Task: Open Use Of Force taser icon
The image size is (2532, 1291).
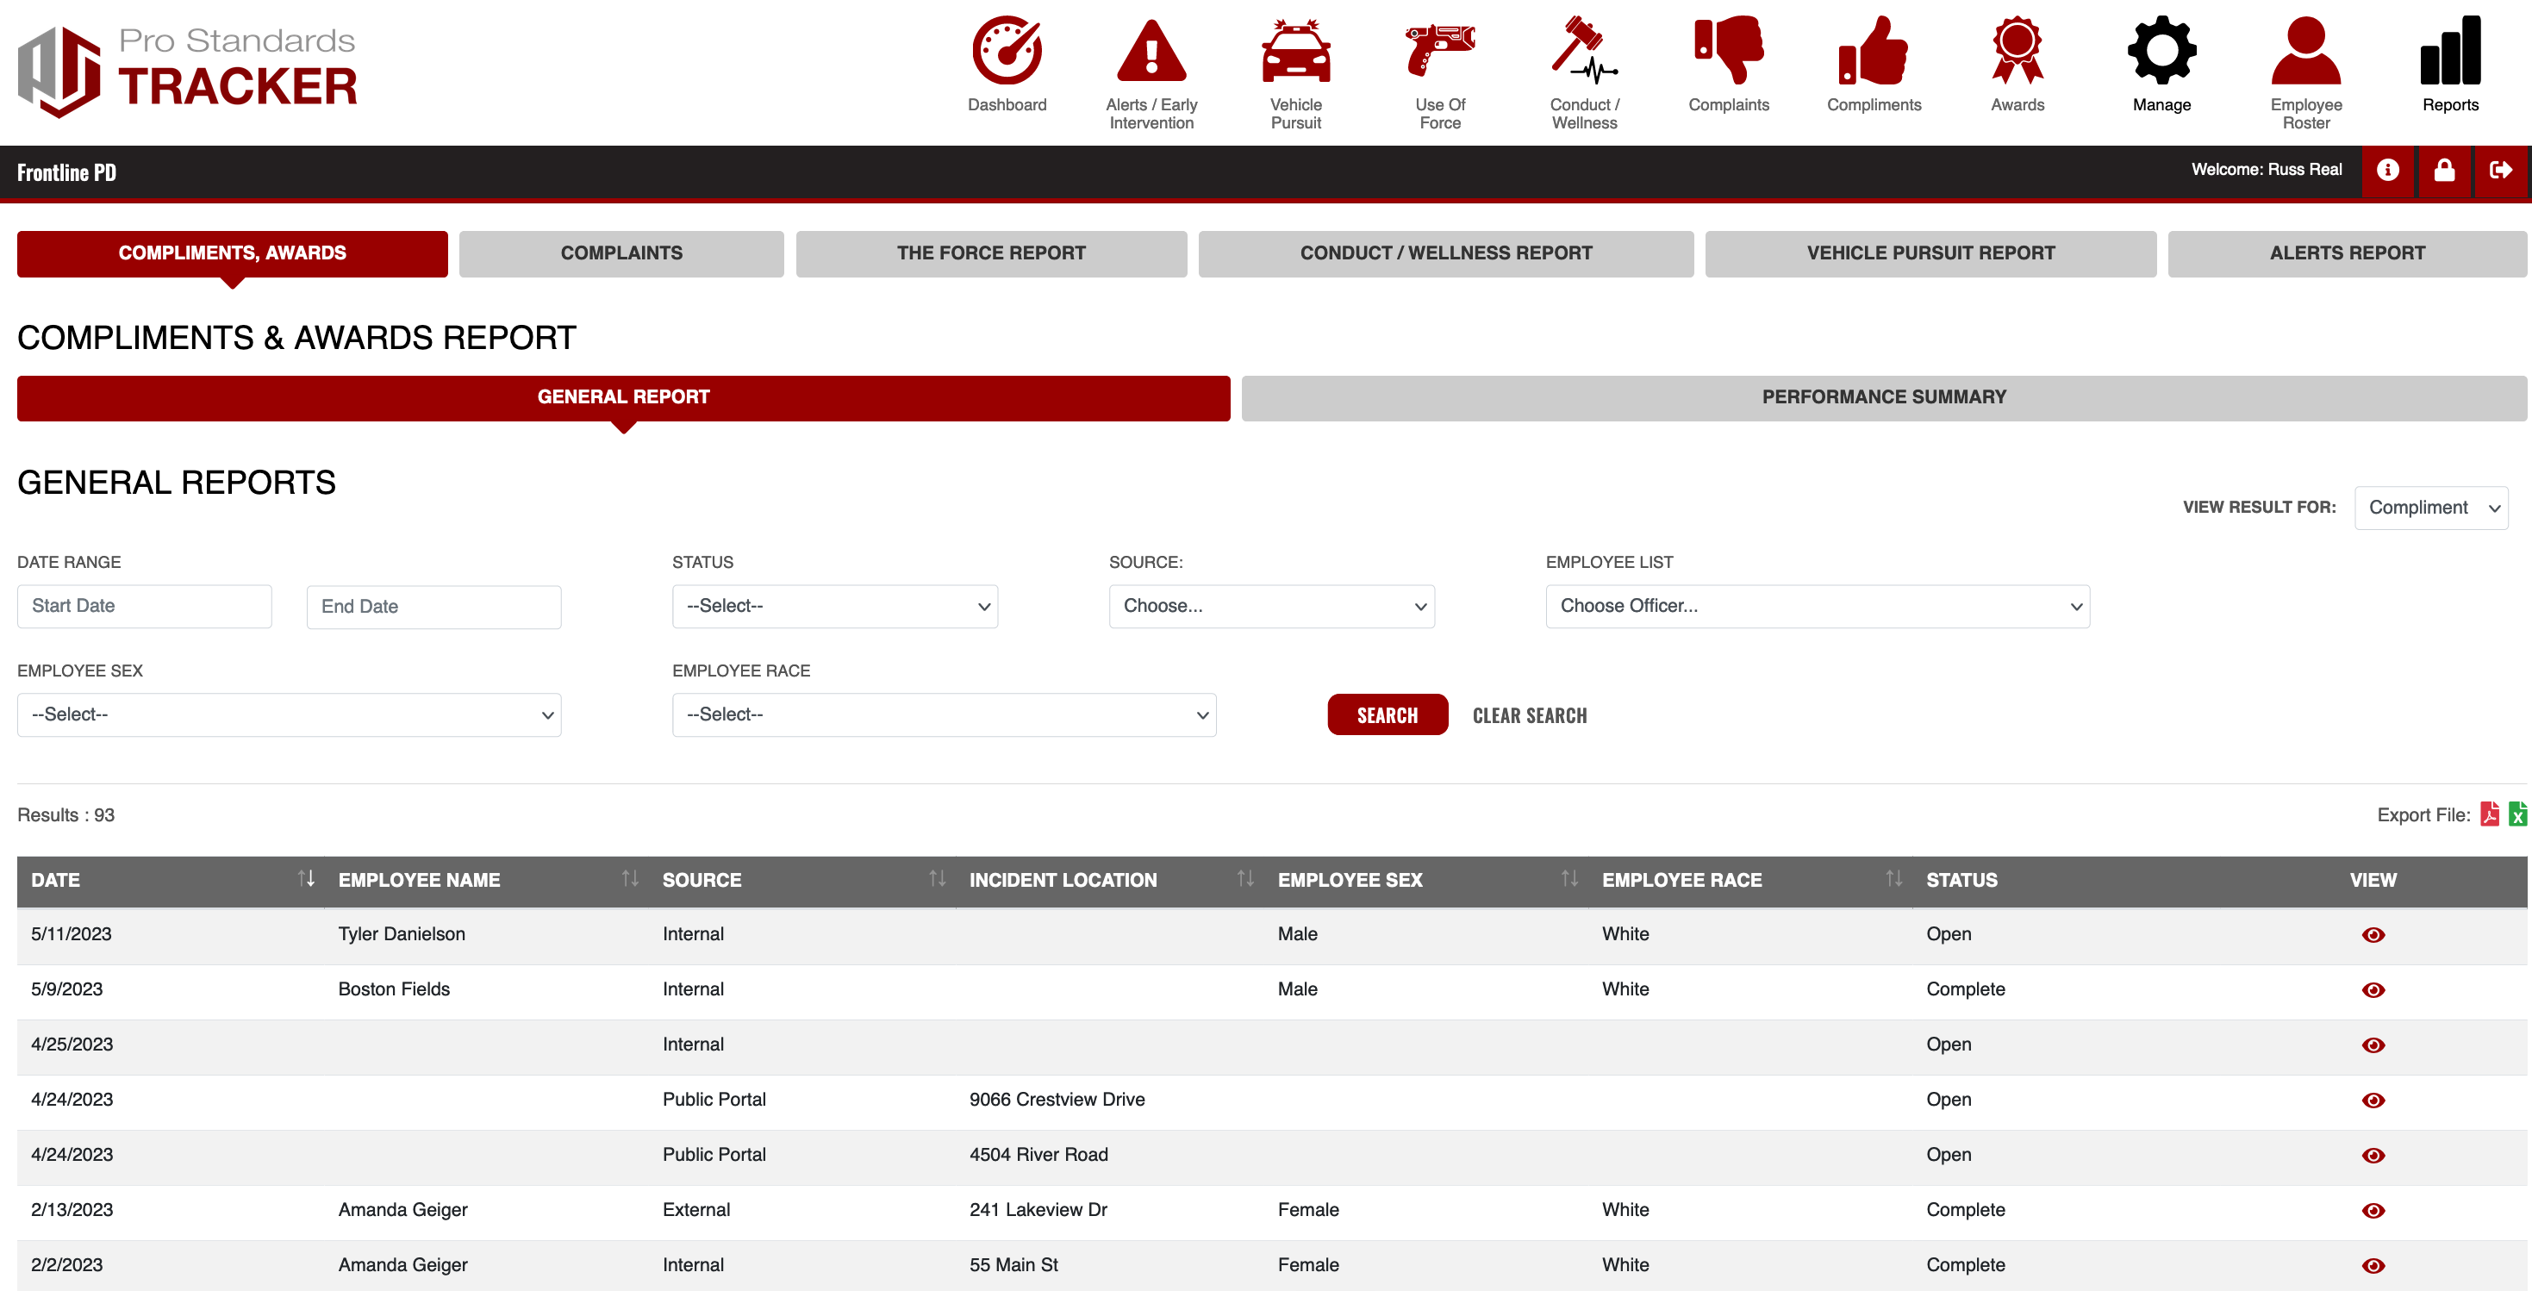Action: point(1439,51)
